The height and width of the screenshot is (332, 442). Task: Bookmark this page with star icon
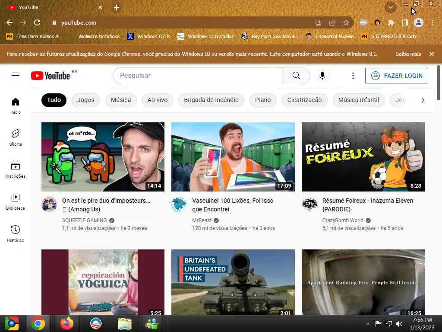click(x=346, y=22)
